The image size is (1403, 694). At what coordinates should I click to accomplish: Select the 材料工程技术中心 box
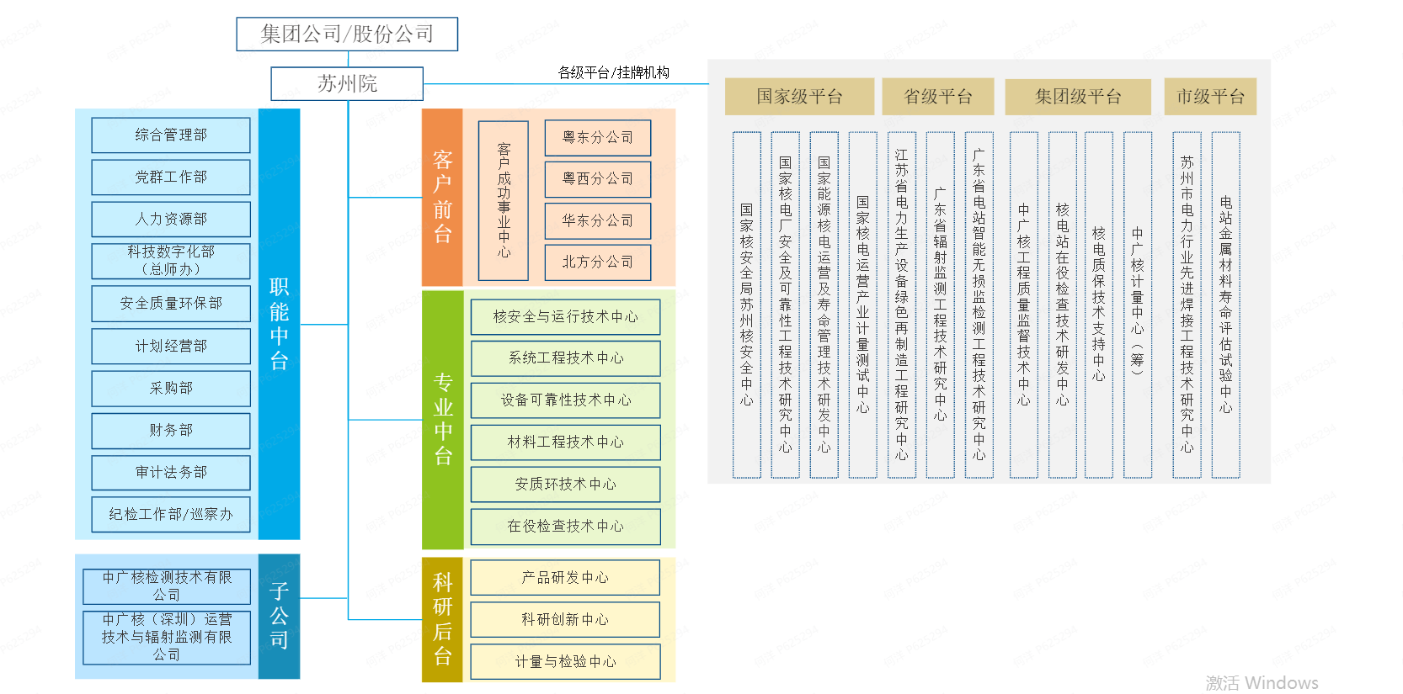(566, 442)
